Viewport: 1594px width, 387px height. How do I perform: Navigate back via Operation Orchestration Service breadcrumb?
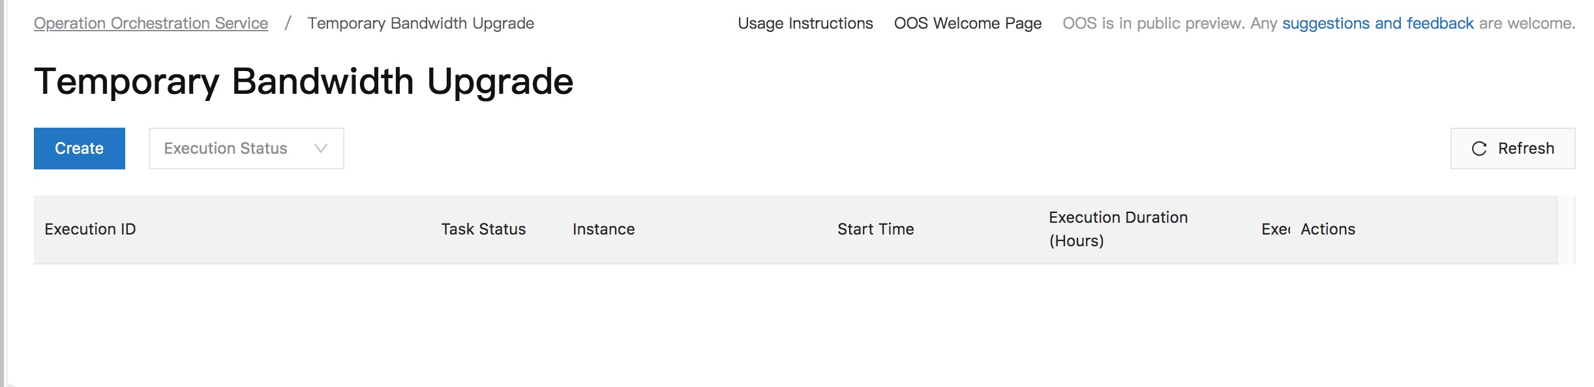(x=151, y=23)
